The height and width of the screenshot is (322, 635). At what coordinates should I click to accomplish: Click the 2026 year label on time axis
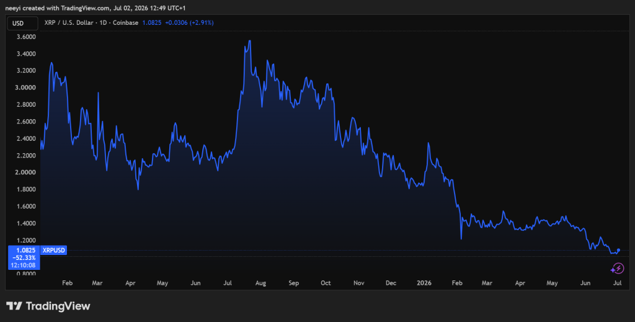(424, 283)
